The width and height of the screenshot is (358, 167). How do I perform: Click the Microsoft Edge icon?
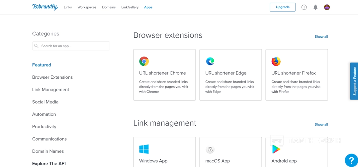[x=210, y=61]
